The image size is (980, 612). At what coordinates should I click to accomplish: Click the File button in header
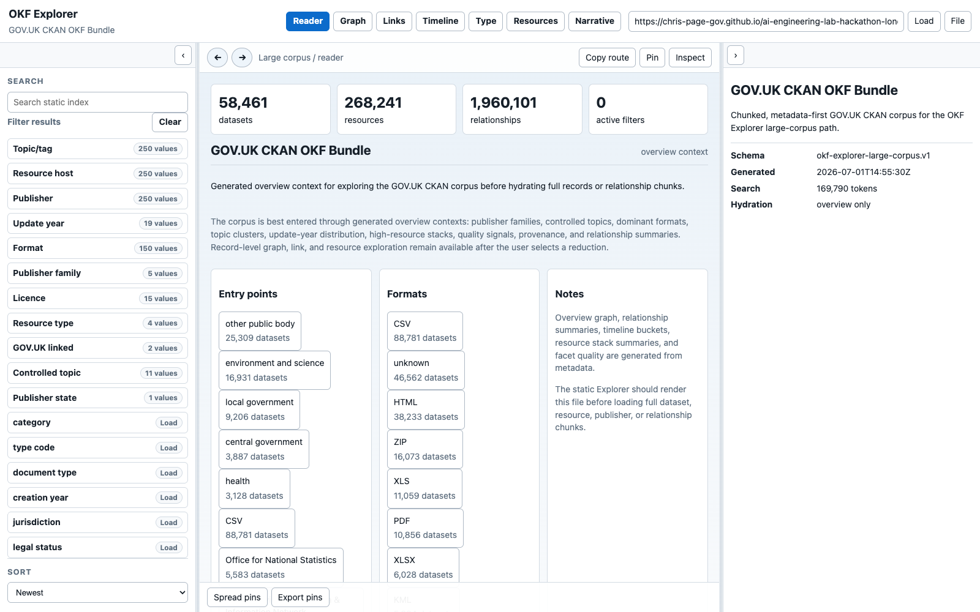click(958, 21)
